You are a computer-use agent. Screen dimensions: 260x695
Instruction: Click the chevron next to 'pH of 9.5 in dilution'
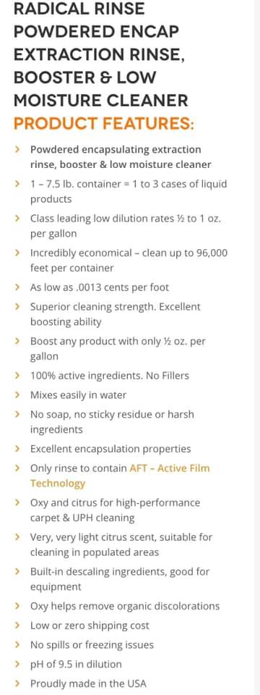click(x=17, y=664)
